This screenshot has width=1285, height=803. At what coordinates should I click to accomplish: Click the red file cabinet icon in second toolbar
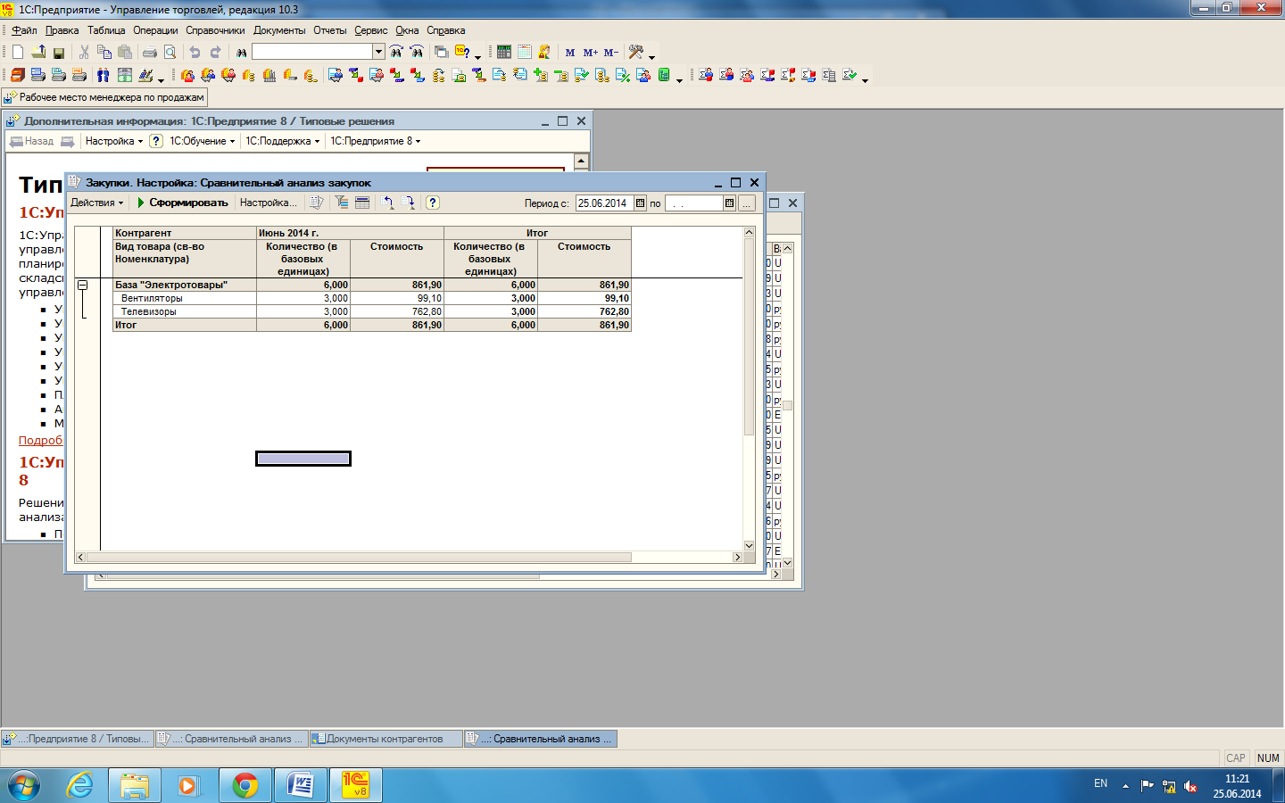coord(18,75)
